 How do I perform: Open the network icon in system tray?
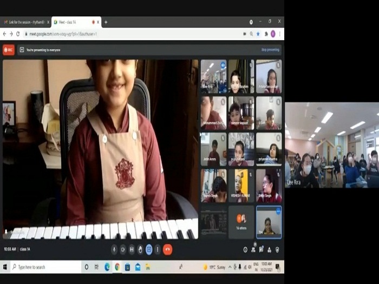point(245,267)
